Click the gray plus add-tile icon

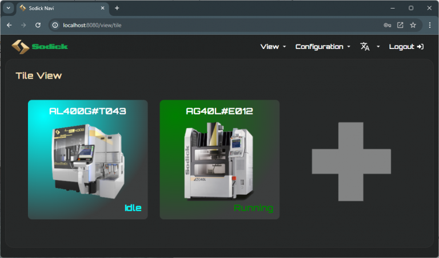pos(351,162)
